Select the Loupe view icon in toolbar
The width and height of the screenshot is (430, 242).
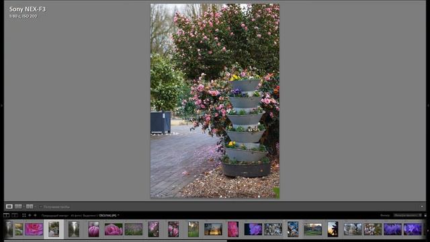tap(9, 206)
